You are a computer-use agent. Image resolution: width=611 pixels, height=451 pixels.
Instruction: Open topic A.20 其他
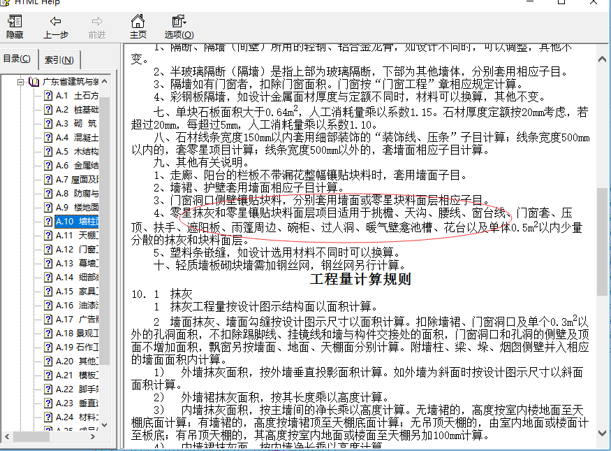click(x=77, y=361)
